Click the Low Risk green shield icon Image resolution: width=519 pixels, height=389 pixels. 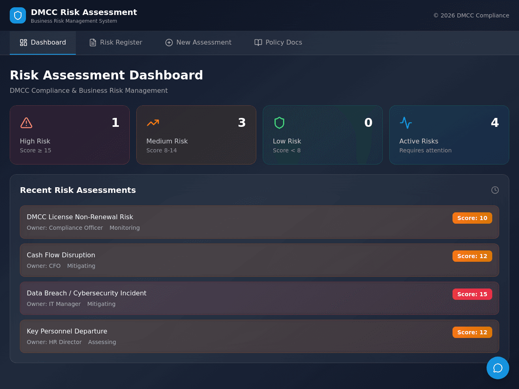point(279,122)
